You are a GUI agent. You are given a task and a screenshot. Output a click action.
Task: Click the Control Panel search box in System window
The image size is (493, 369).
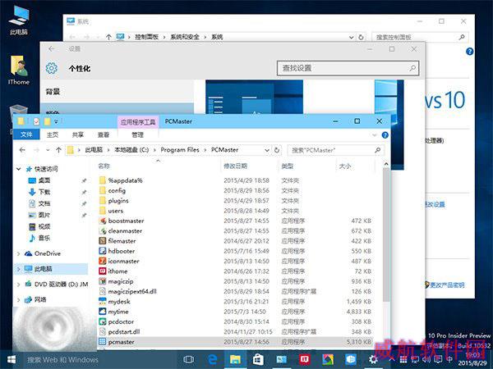[421, 37]
